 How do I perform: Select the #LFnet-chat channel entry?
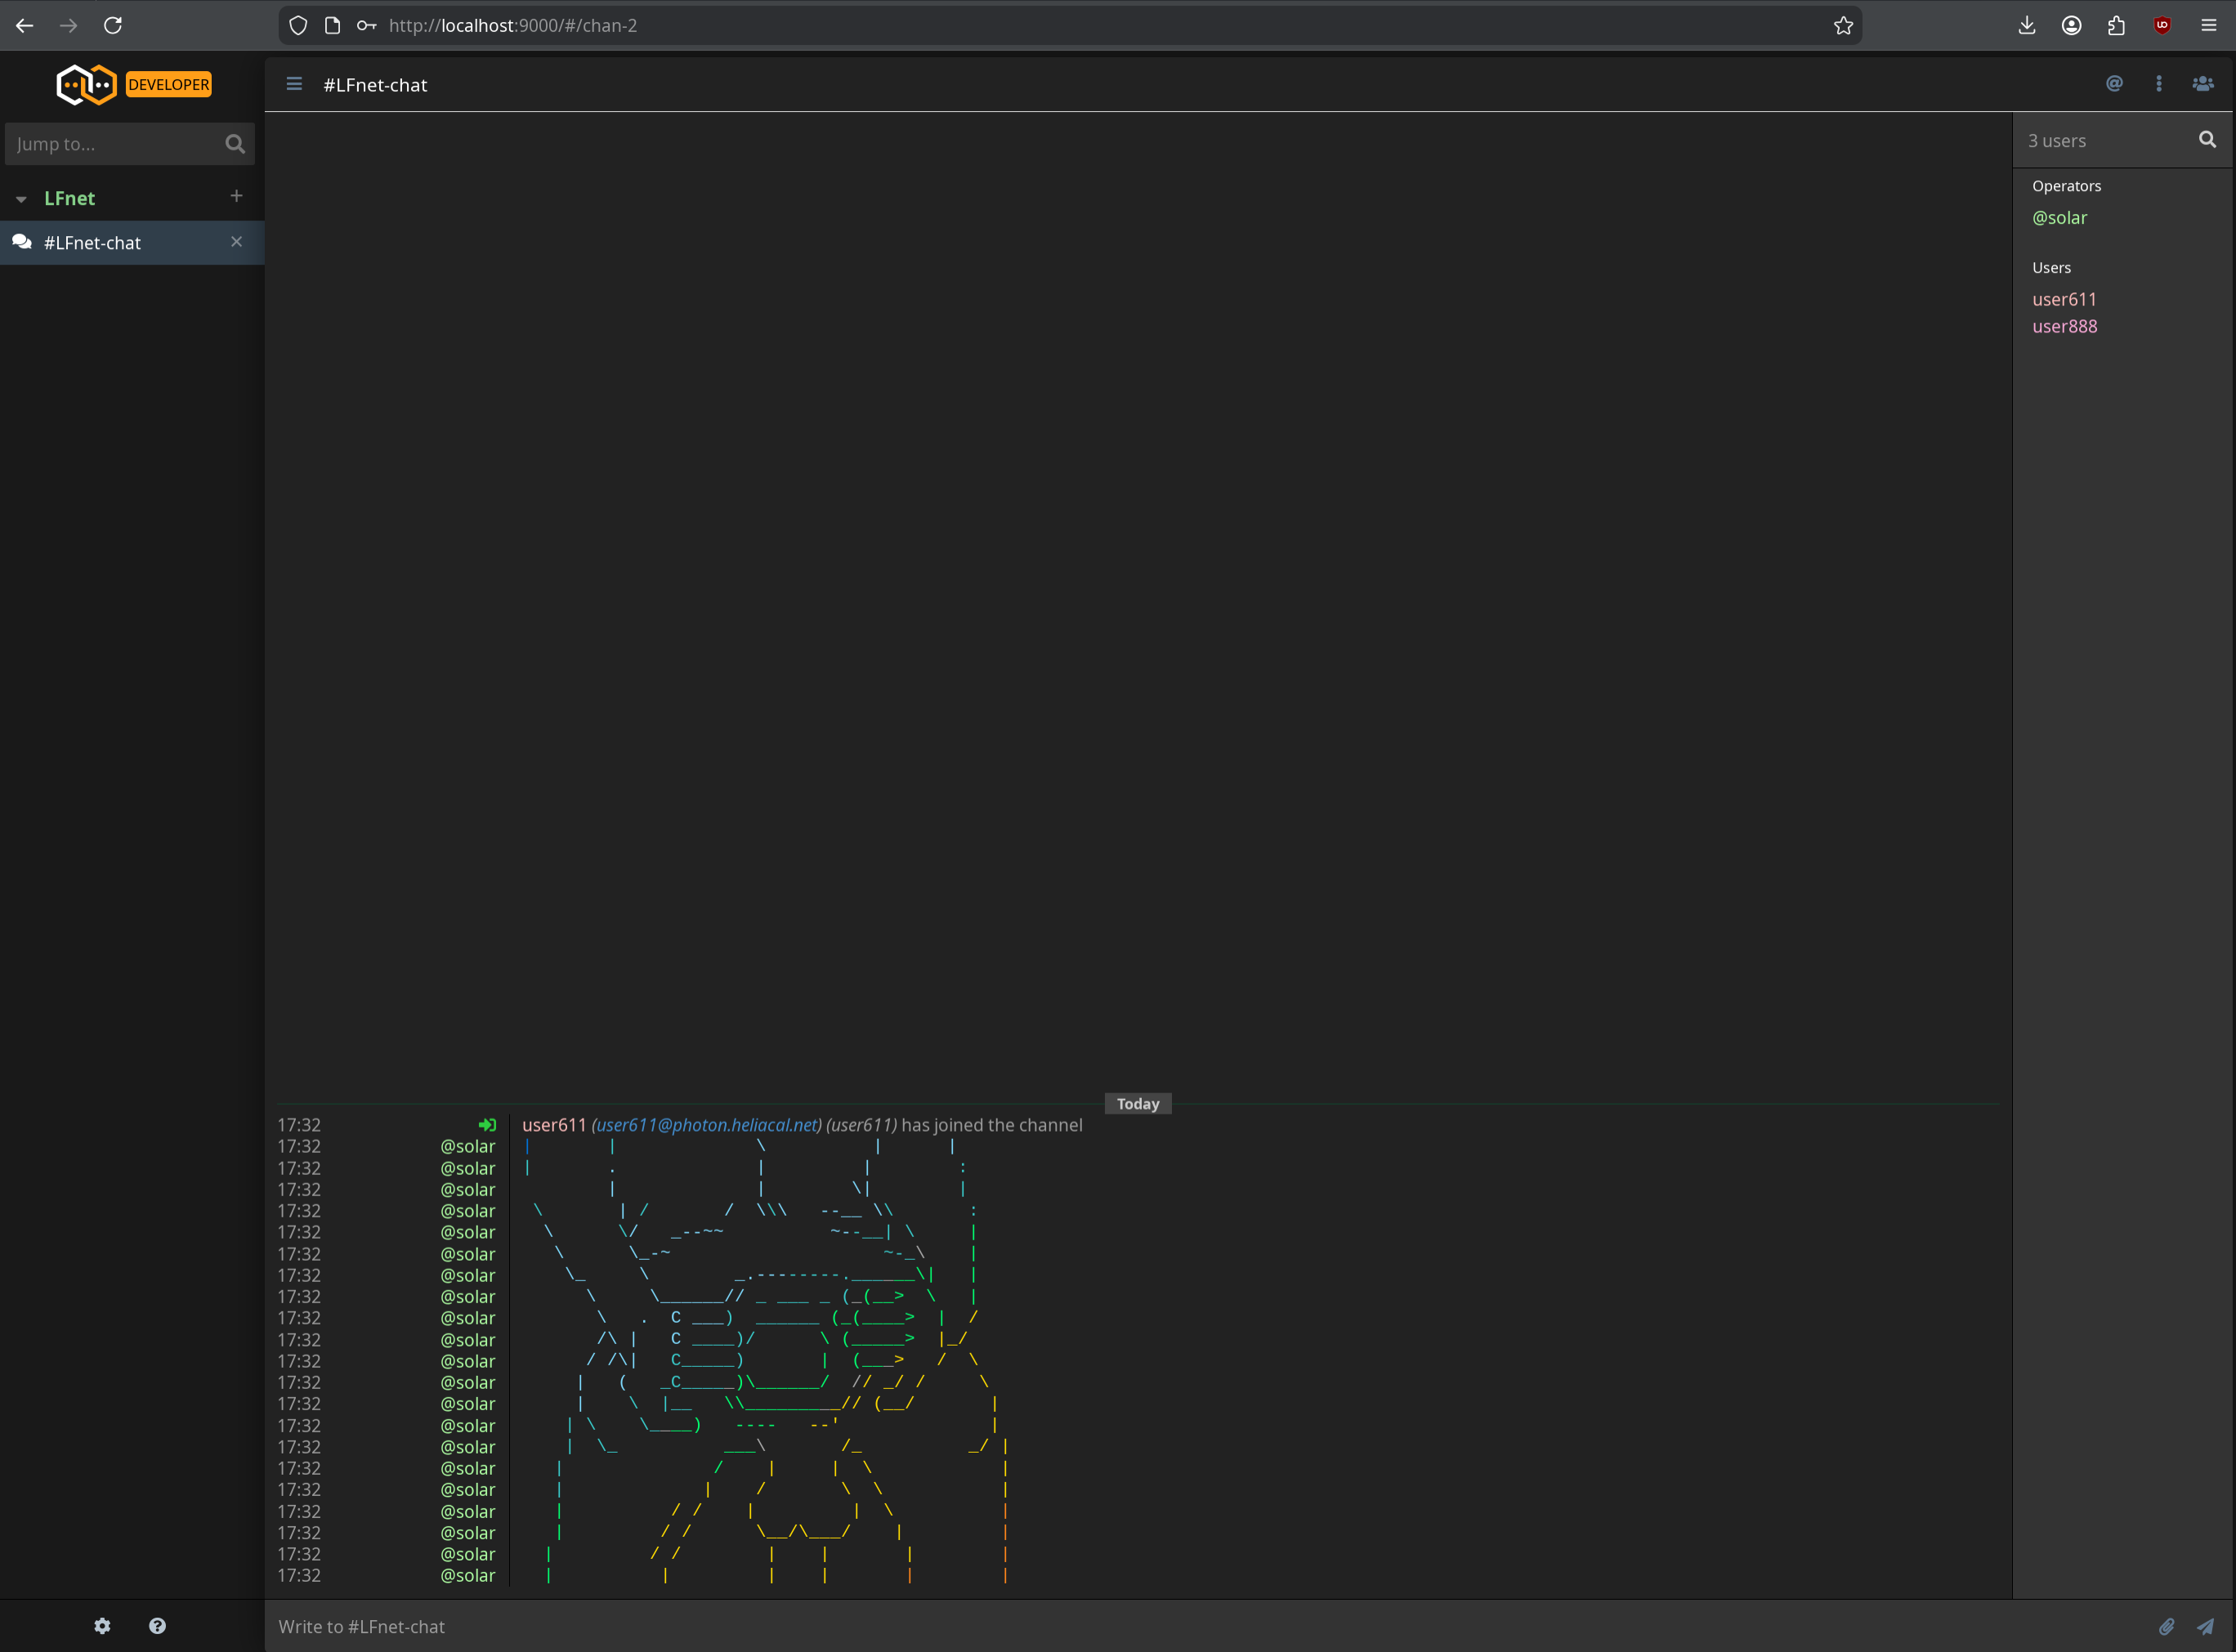[92, 243]
